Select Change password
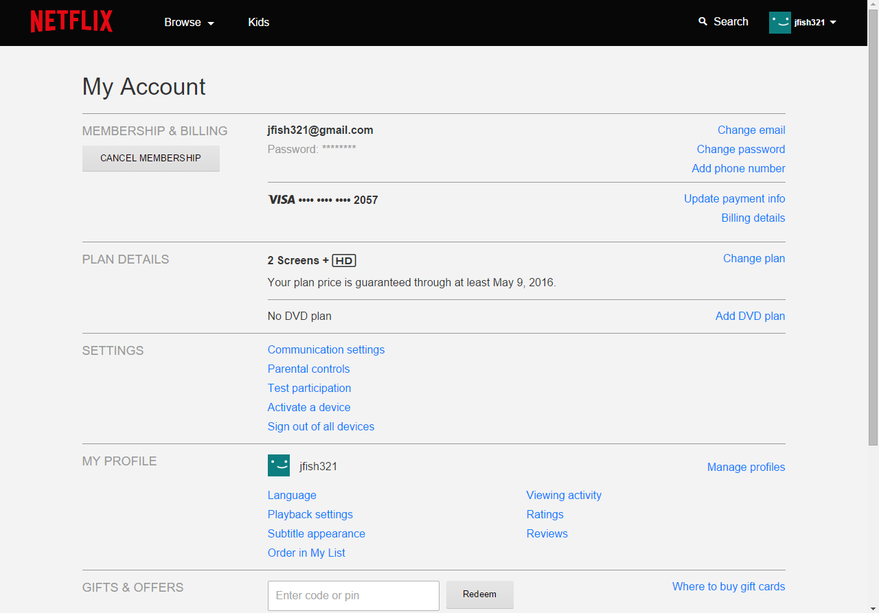The height and width of the screenshot is (613, 879). click(x=740, y=150)
